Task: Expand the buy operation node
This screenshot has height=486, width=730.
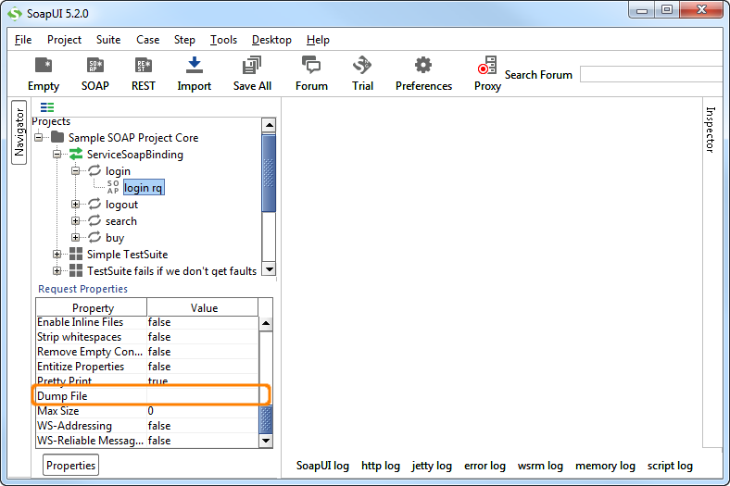Action: 75,238
